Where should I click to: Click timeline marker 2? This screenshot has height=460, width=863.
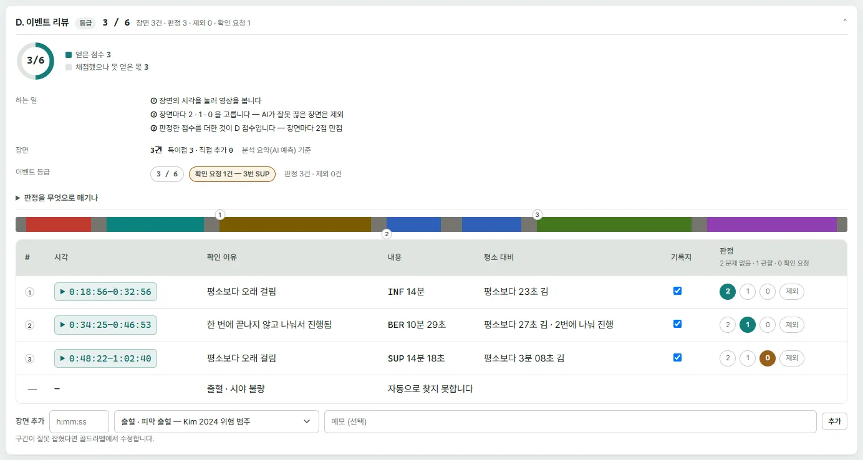coord(387,234)
